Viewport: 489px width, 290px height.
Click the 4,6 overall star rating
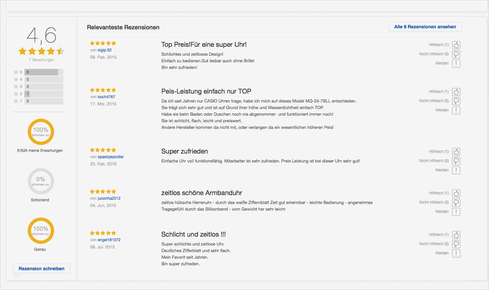click(x=41, y=51)
